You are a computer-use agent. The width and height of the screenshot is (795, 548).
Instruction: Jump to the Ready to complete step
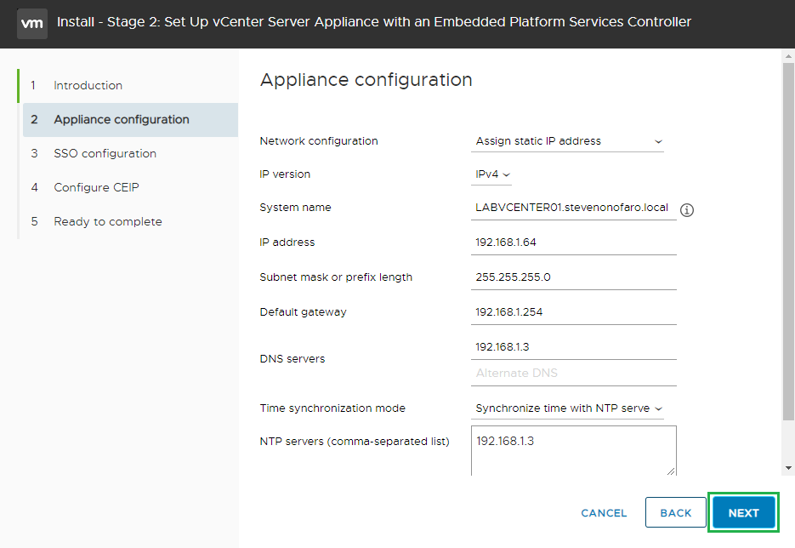(107, 221)
